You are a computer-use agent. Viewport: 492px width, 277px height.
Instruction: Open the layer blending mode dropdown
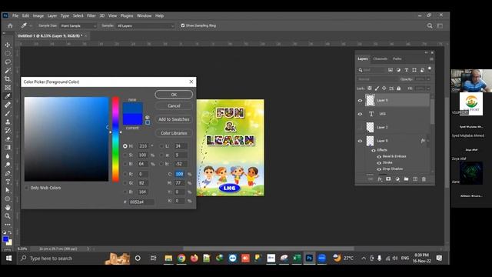coord(377,79)
